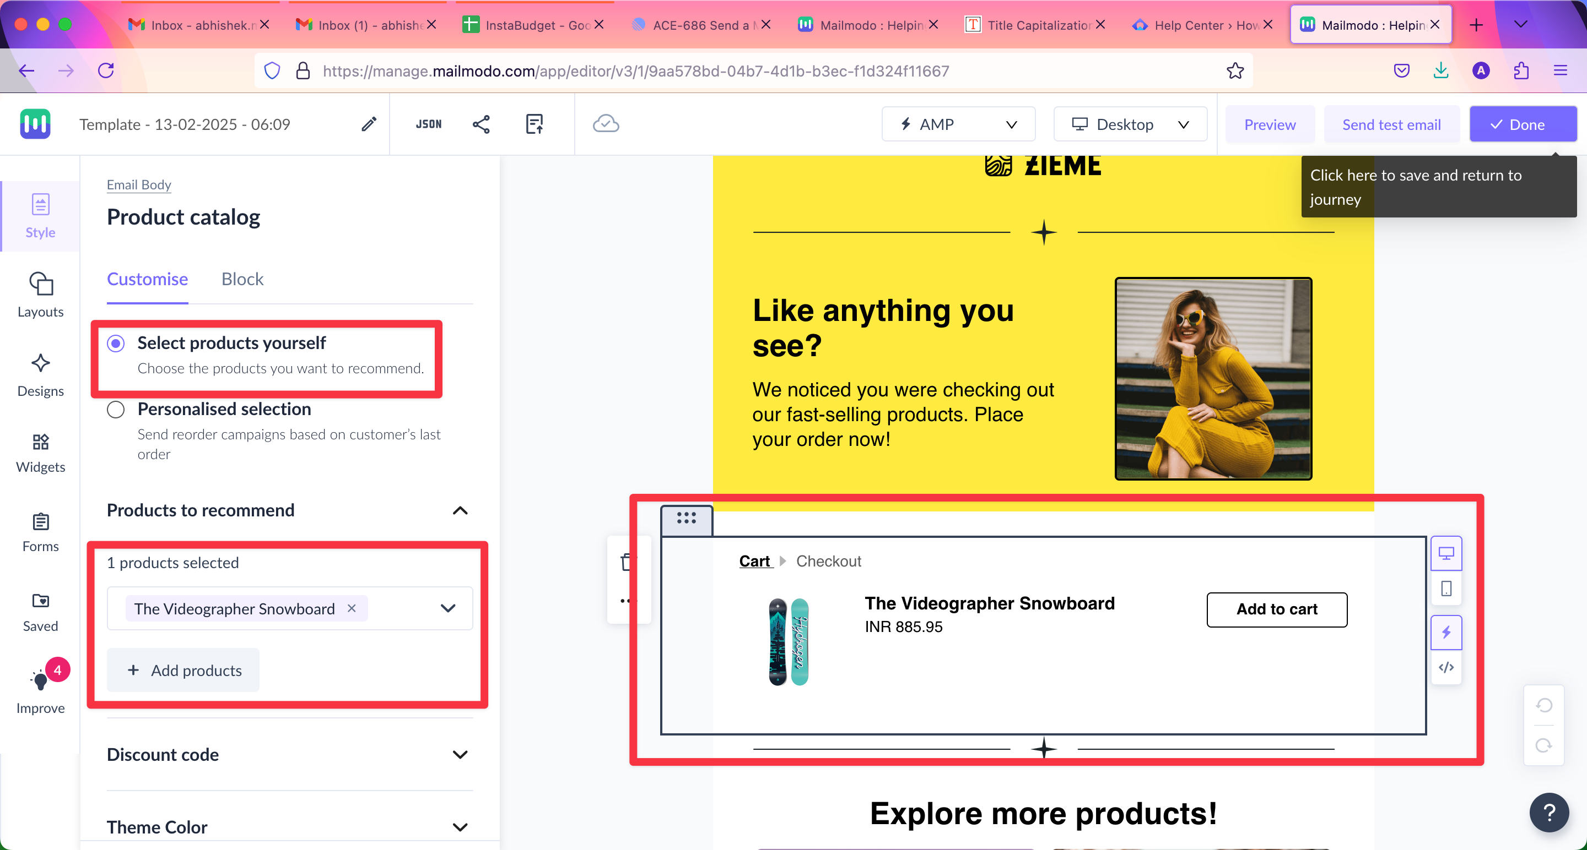Click Send test email button
Viewport: 1587px width, 850px height.
coord(1391,124)
